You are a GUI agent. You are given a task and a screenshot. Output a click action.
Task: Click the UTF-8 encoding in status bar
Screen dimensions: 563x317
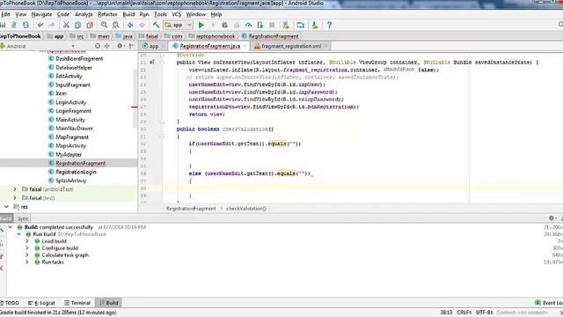(x=485, y=313)
